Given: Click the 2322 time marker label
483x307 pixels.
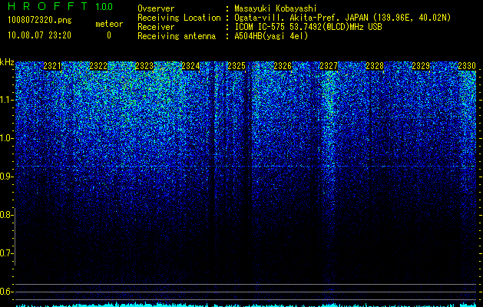Looking at the screenshot, I should (98, 66).
